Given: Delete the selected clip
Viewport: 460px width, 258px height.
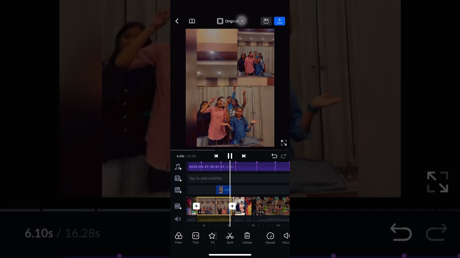Looking at the screenshot, I should (x=247, y=238).
